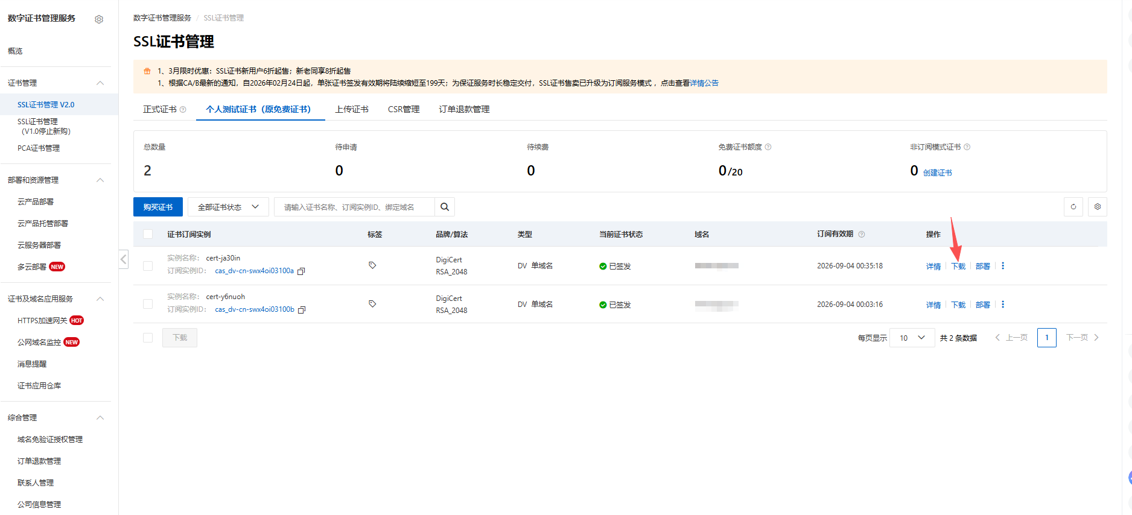Click tag icon for cert-ja30in

coord(372,265)
